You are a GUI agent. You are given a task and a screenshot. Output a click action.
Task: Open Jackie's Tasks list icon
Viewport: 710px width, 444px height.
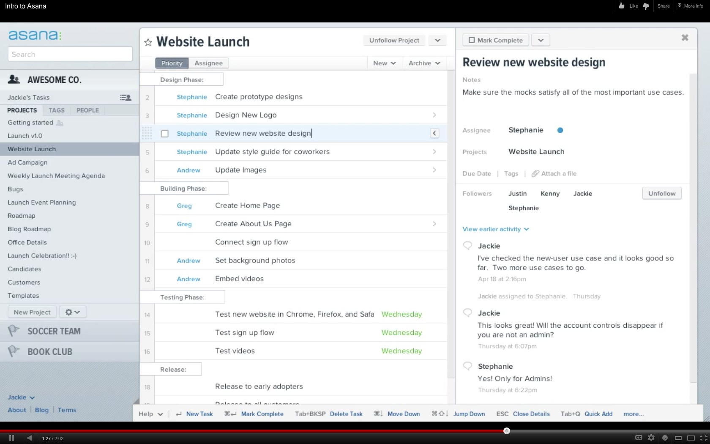126,98
